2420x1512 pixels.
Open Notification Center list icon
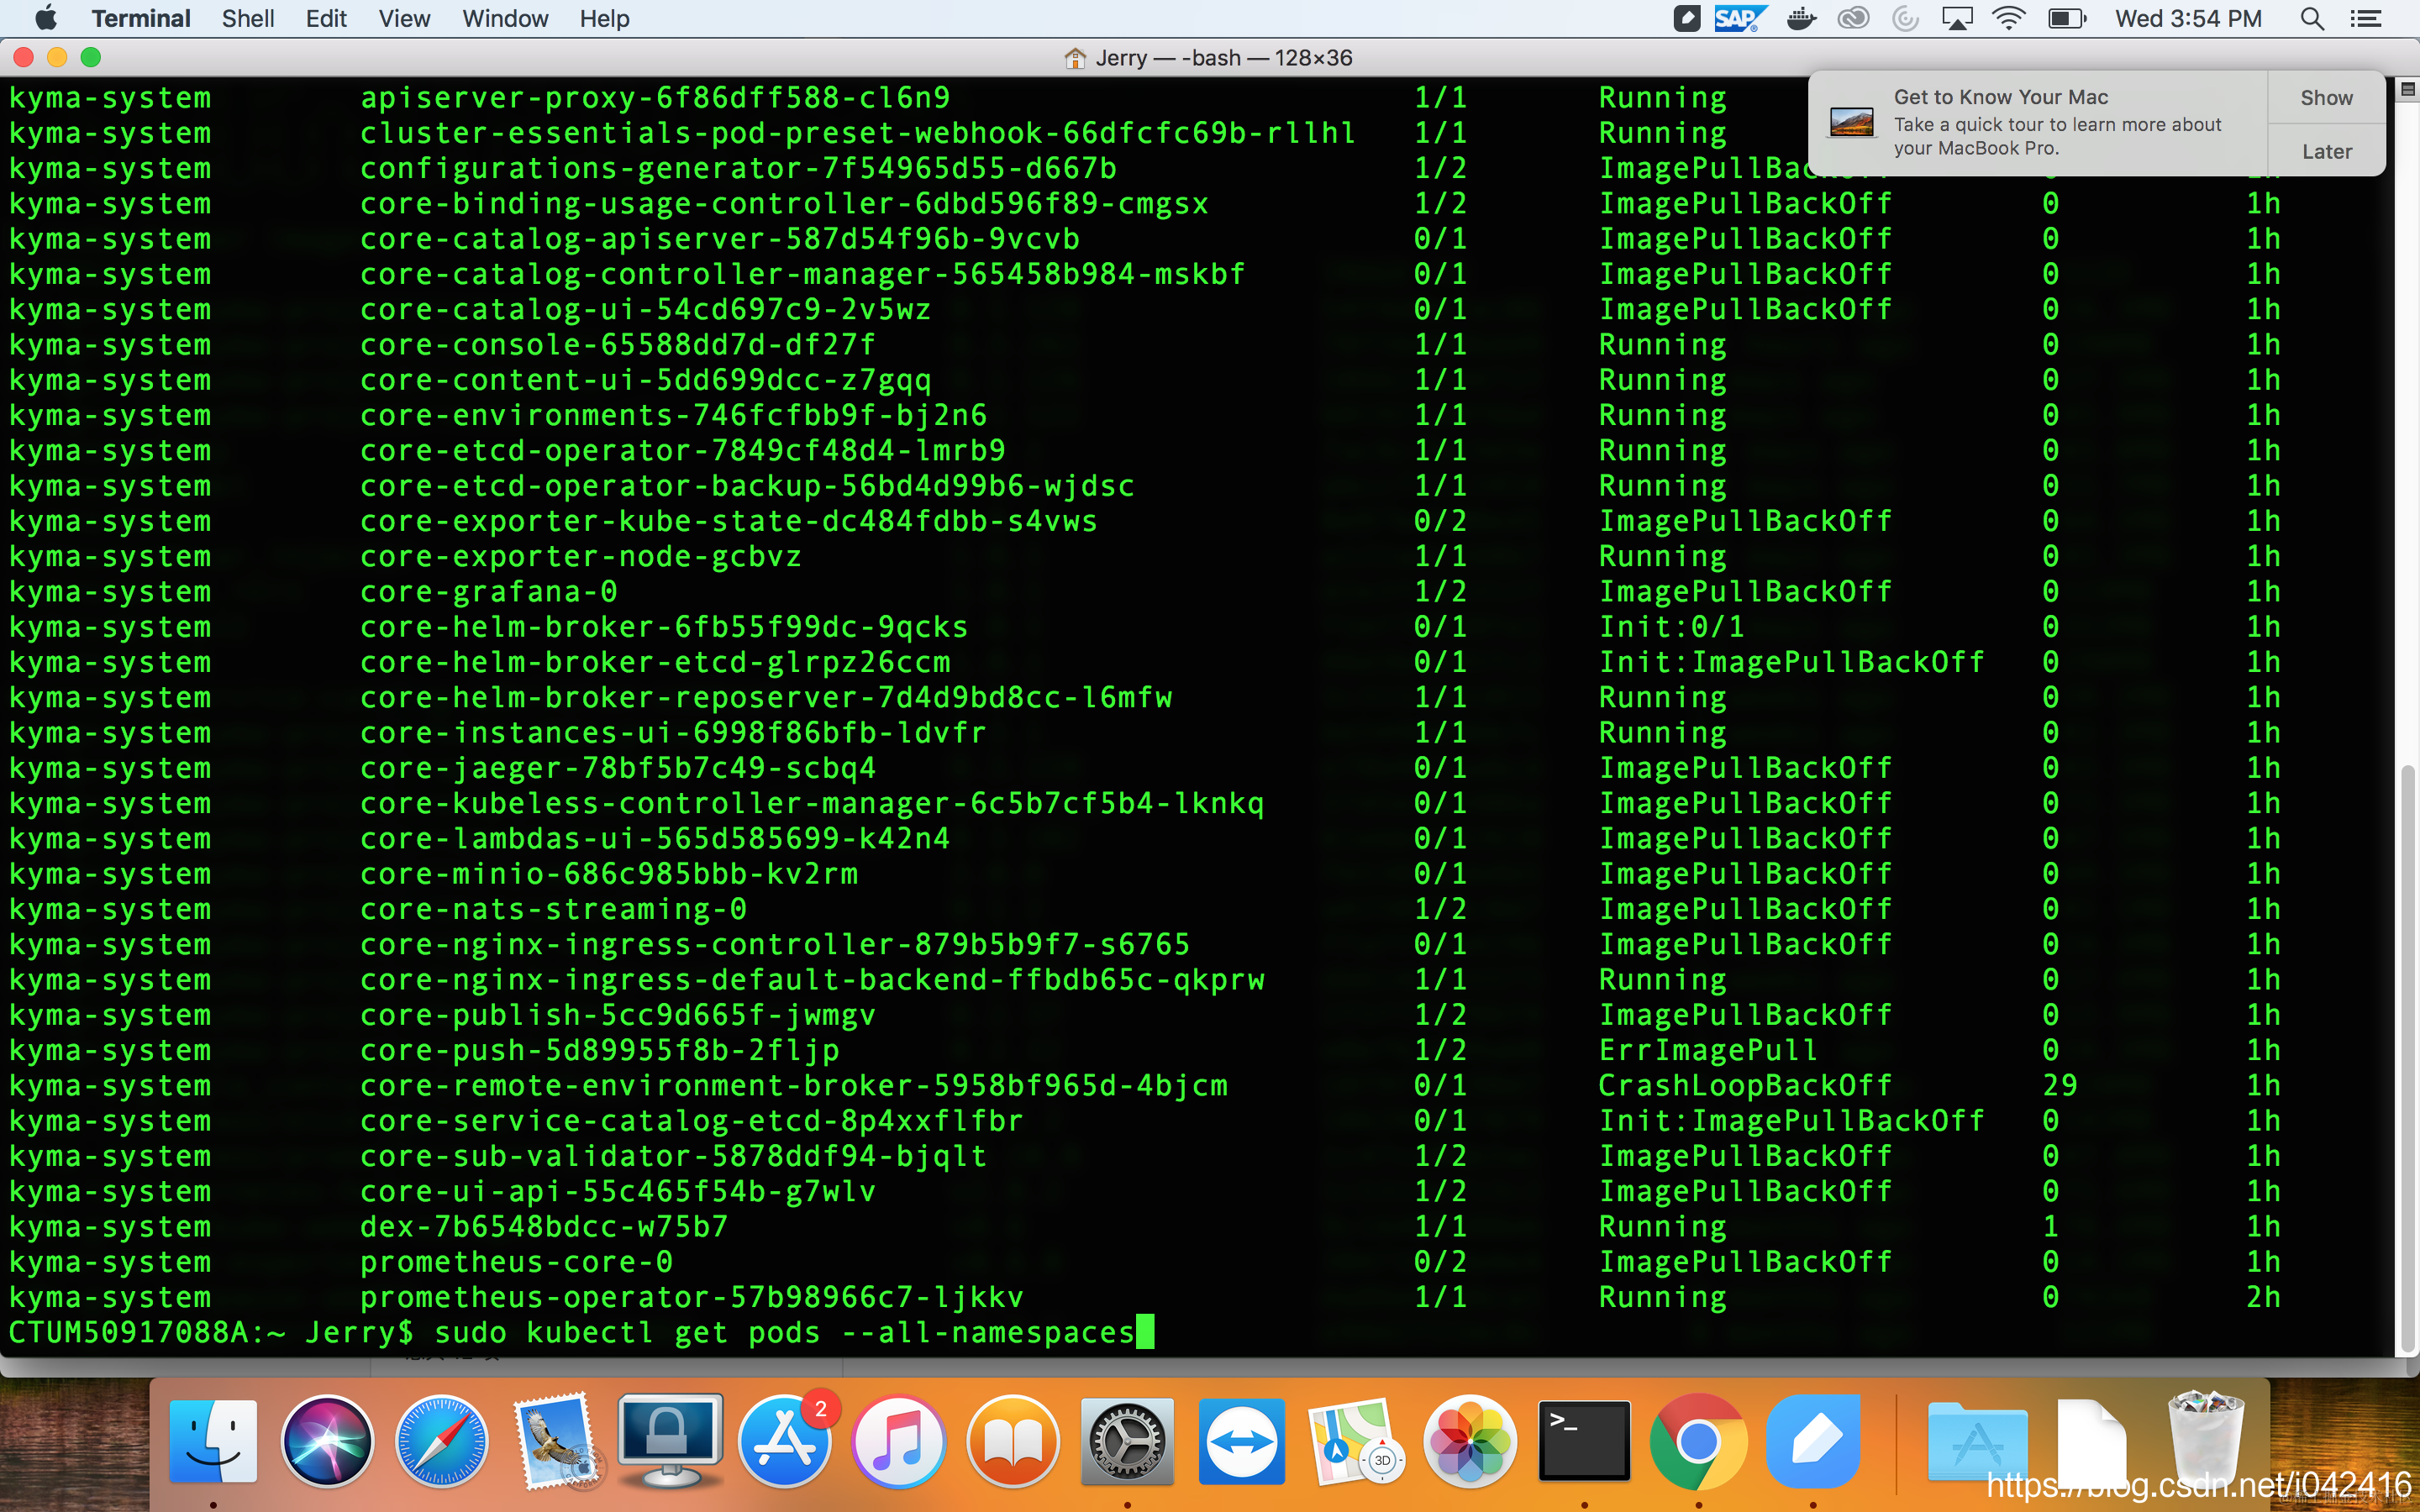click(x=2365, y=18)
